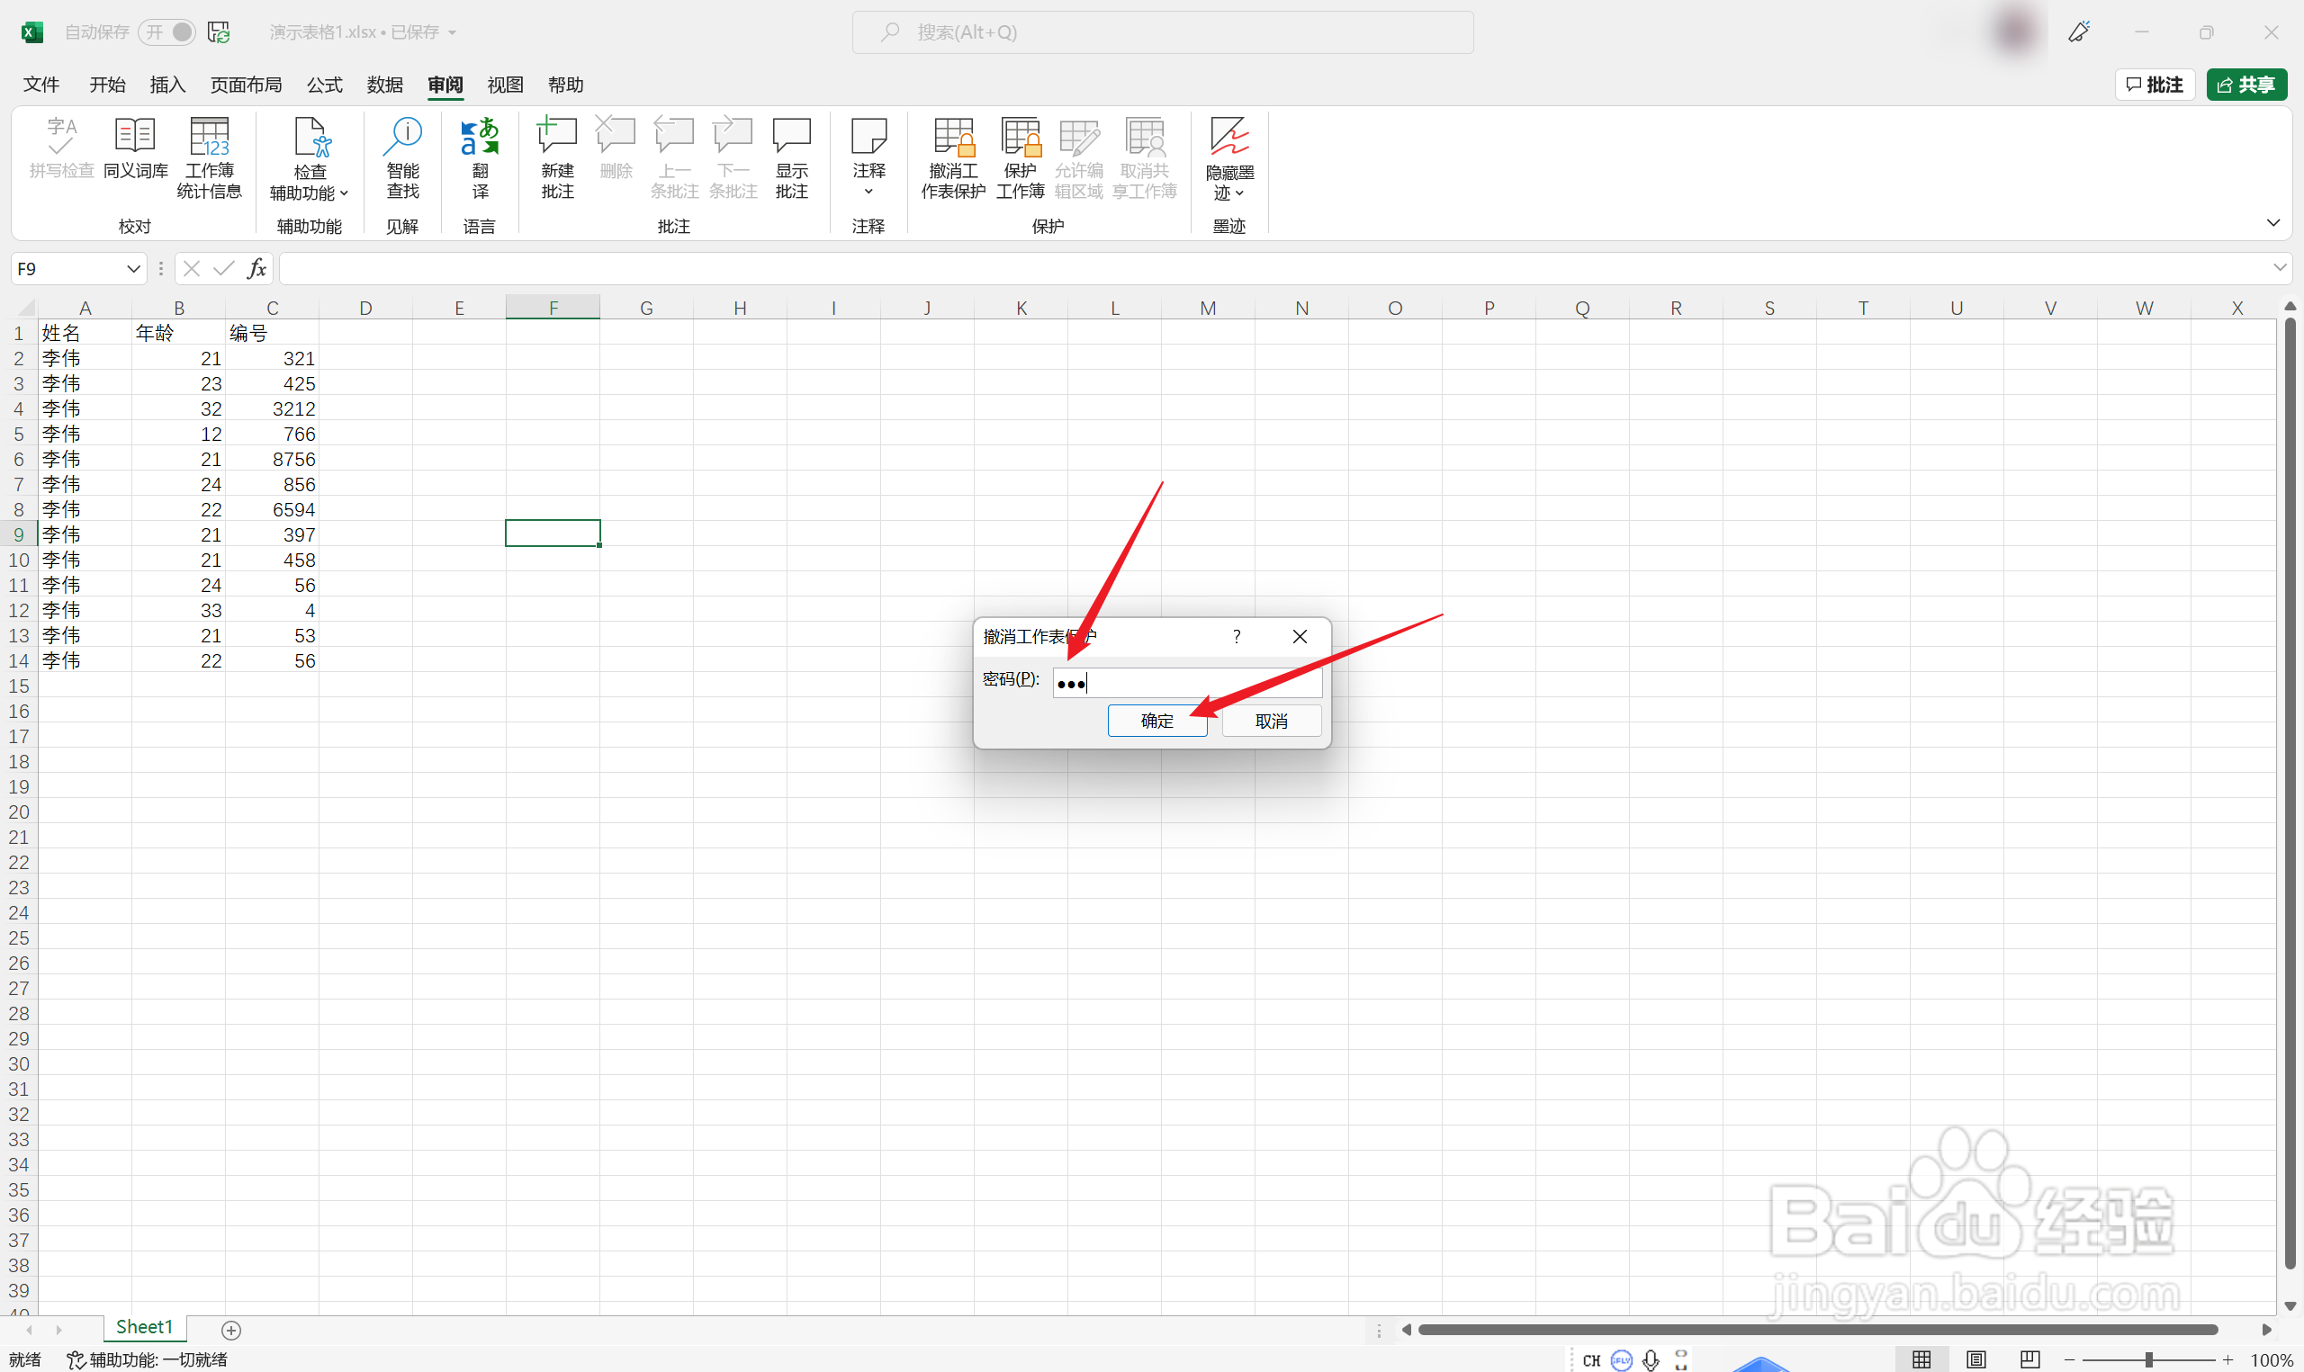Click the insert function fx icon

257,268
